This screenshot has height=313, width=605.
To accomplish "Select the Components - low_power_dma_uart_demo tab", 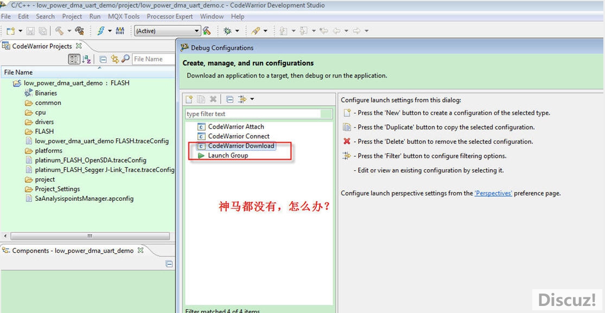I will pyautogui.click(x=73, y=251).
